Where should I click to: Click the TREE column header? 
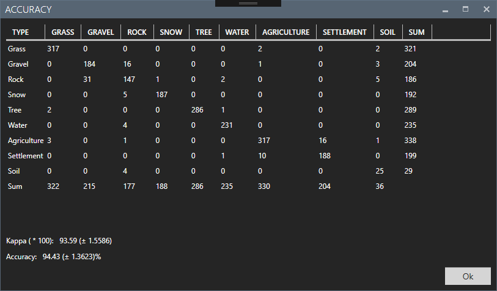[204, 32]
